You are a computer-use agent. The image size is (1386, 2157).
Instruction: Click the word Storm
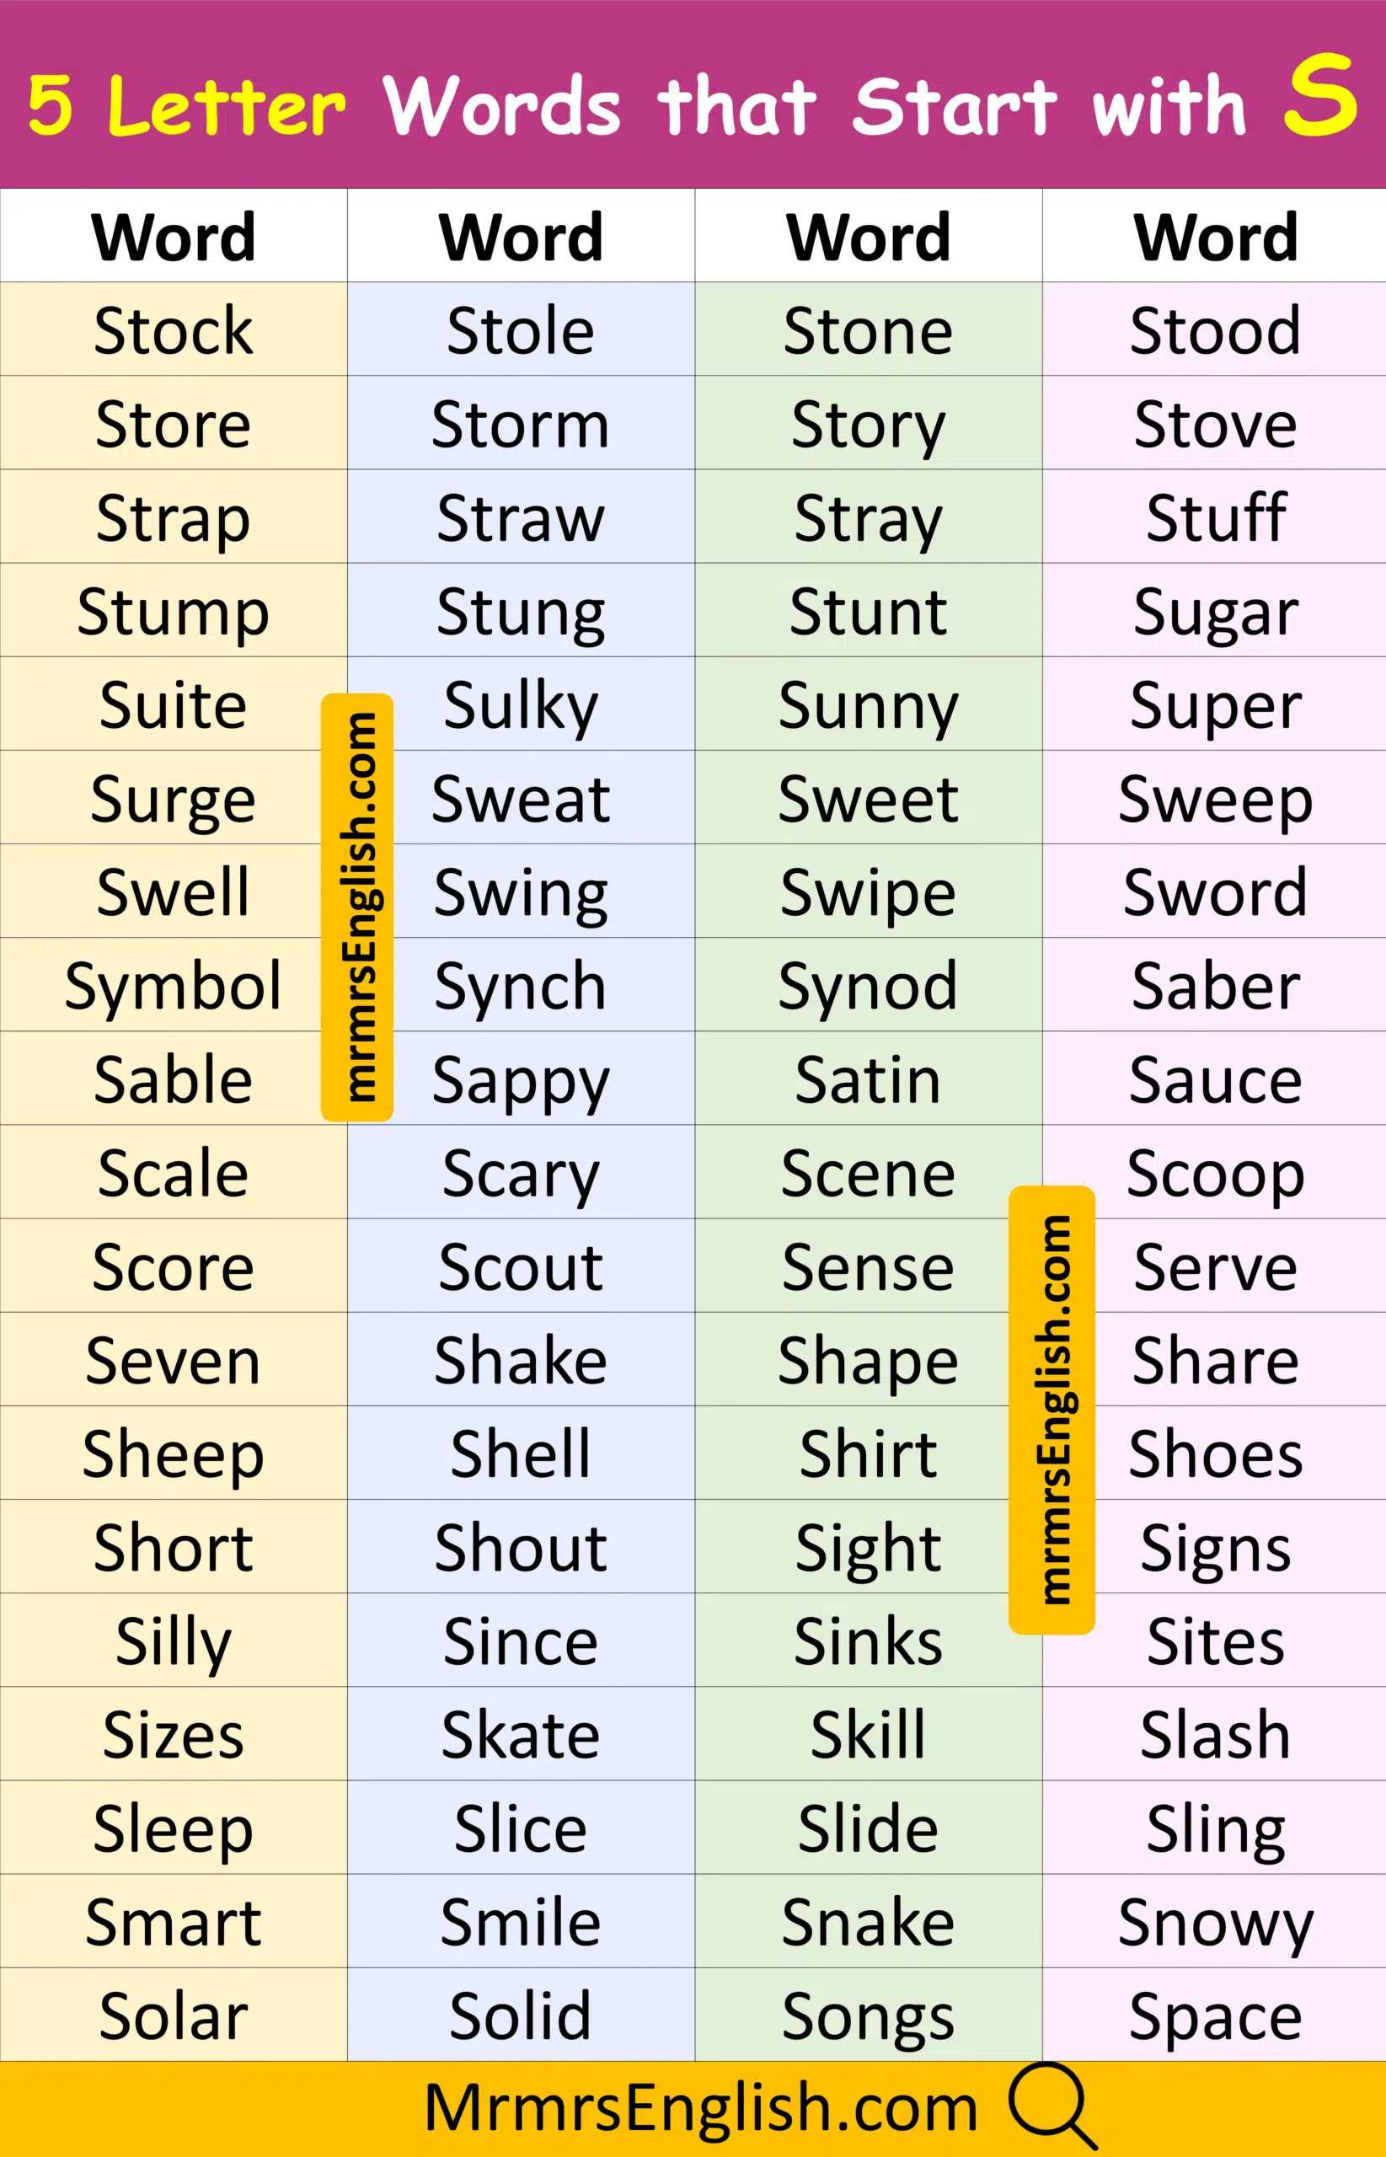(520, 424)
